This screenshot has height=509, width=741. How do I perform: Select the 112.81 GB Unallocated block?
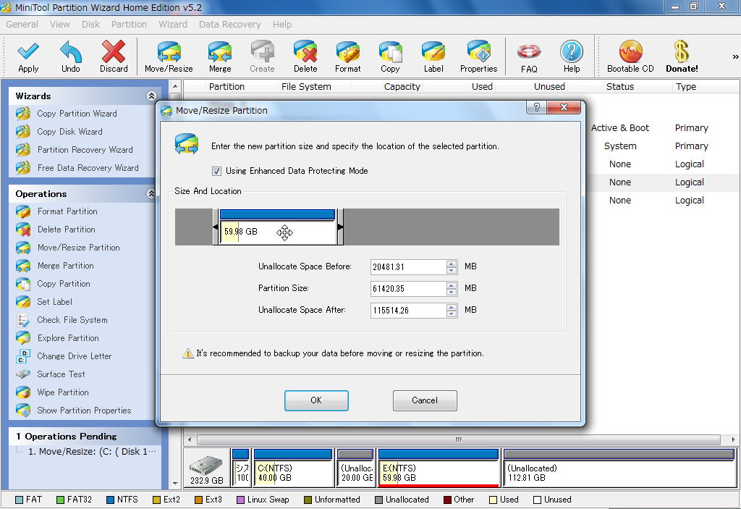619,468
